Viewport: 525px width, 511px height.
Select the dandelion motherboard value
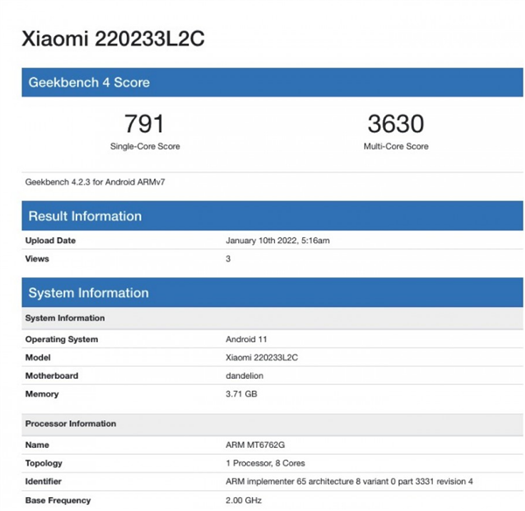click(x=244, y=375)
